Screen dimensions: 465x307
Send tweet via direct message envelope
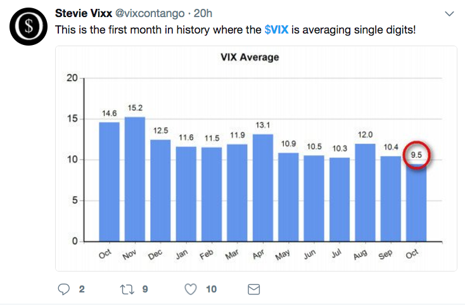click(253, 289)
